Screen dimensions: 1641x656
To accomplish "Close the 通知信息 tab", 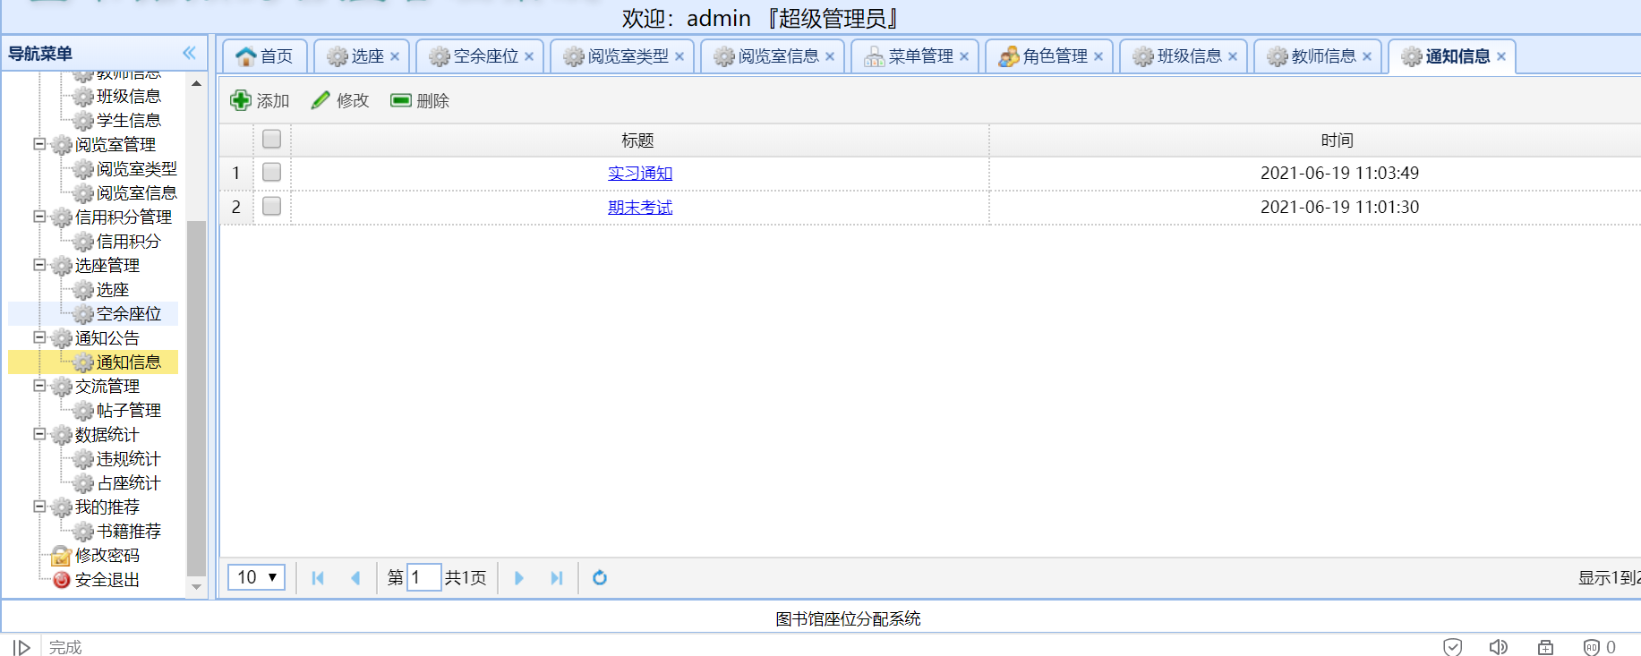I will tap(1501, 56).
